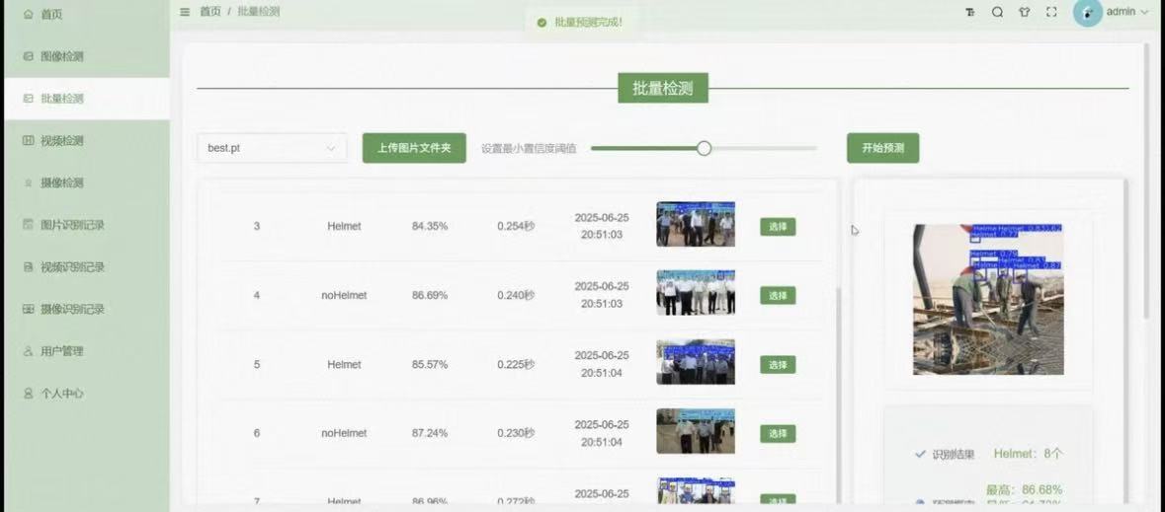Click the admin avatar picture
The width and height of the screenshot is (1165, 512).
click(1087, 12)
